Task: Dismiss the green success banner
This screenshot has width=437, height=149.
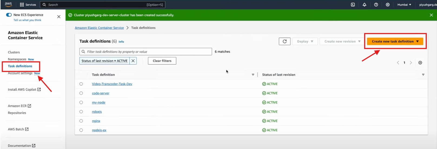Action: click(x=431, y=15)
